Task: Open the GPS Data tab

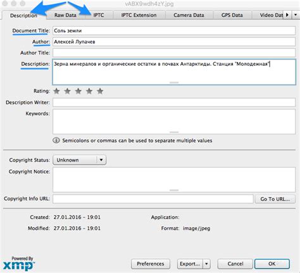Action: (x=232, y=15)
